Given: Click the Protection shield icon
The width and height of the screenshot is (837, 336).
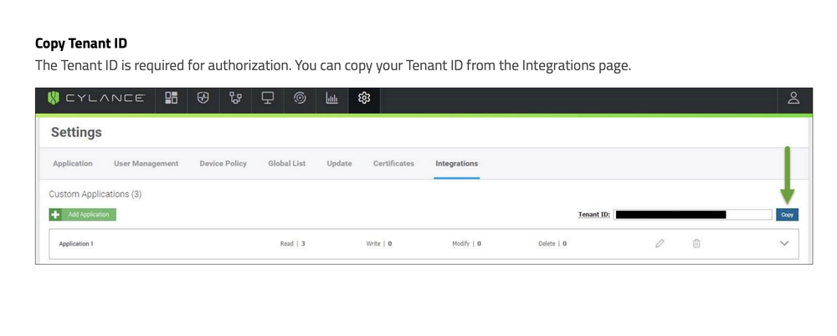Looking at the screenshot, I should point(203,99).
